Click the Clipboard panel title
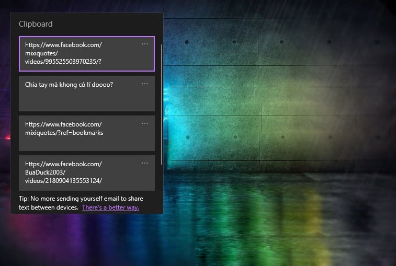The image size is (396, 266). click(x=36, y=24)
